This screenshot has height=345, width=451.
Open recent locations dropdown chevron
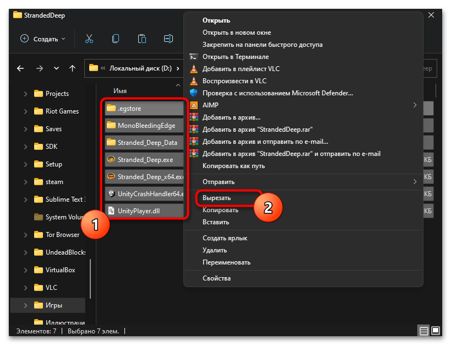[56, 68]
